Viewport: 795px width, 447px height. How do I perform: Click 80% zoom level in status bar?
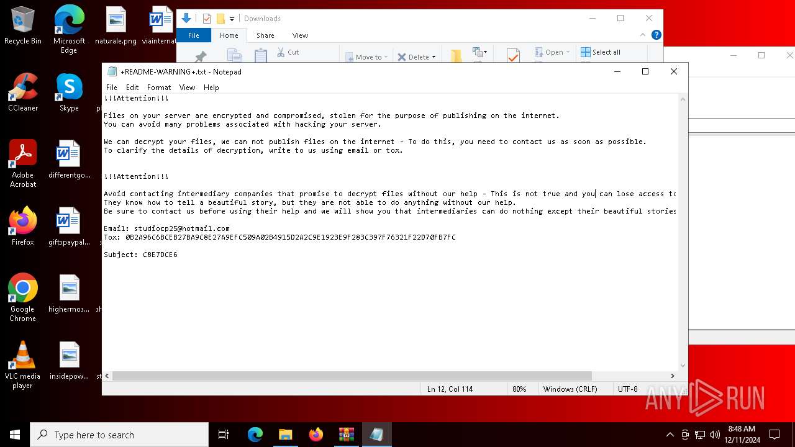[x=519, y=389]
